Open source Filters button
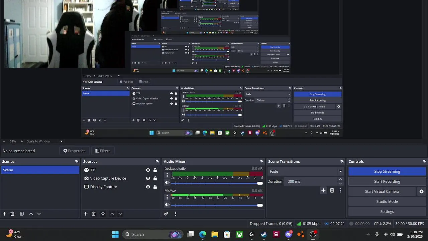The height and width of the screenshot is (241, 428). tap(102, 151)
